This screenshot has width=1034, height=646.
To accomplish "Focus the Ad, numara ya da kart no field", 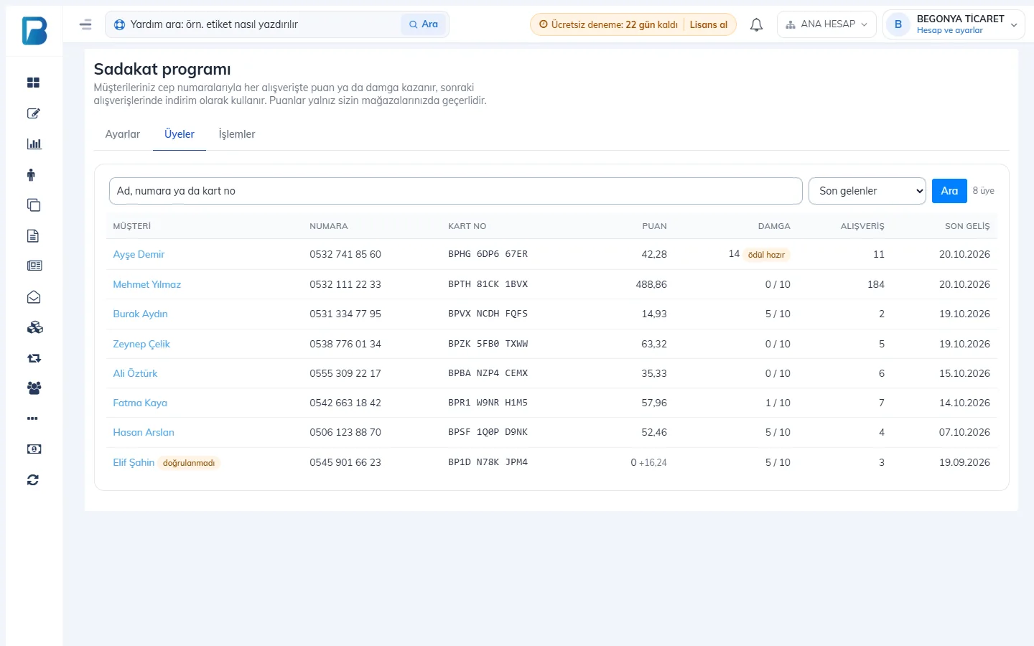I will pyautogui.click(x=455, y=191).
